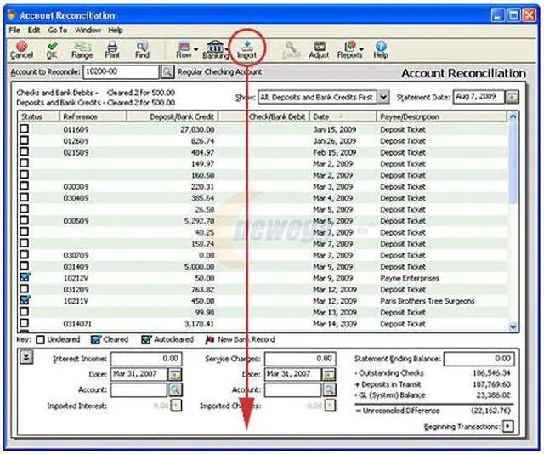Click the list scroll-down arrow

click(513, 326)
